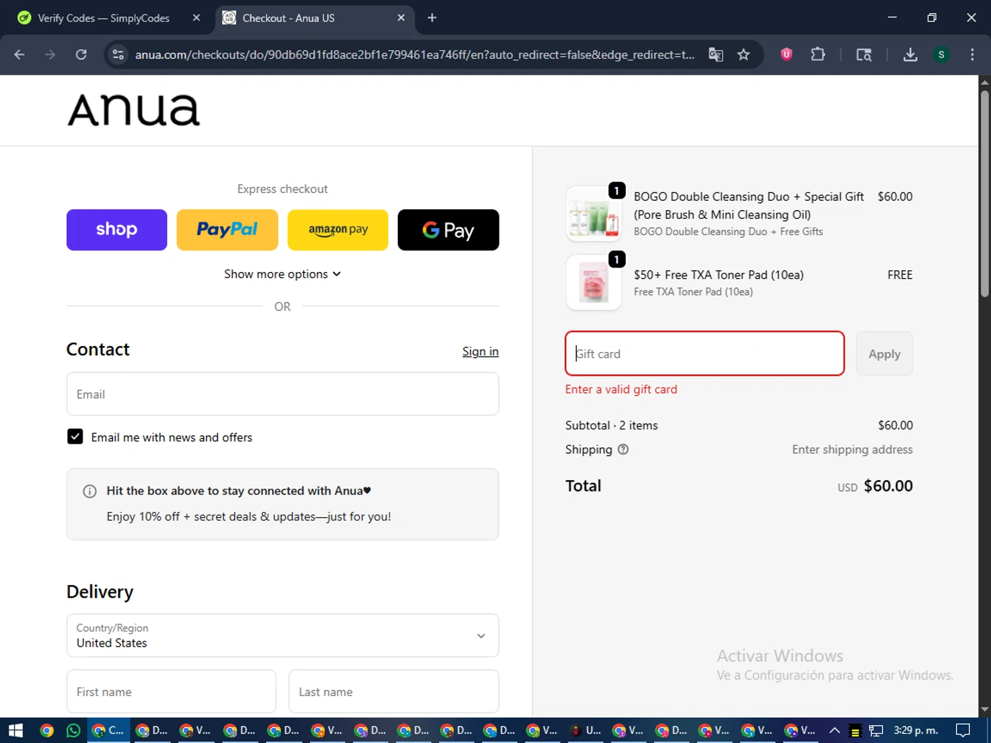Reload the checkout page
This screenshot has height=743, width=991.
81,55
